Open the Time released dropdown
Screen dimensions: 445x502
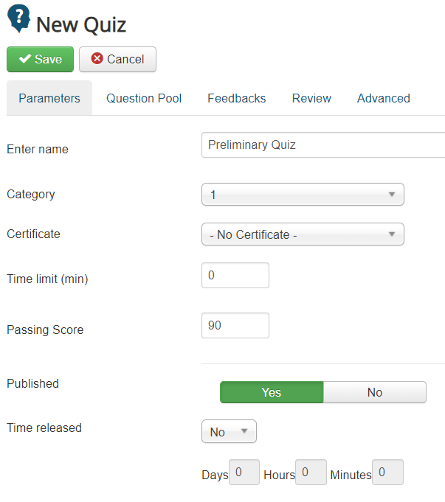(x=229, y=432)
